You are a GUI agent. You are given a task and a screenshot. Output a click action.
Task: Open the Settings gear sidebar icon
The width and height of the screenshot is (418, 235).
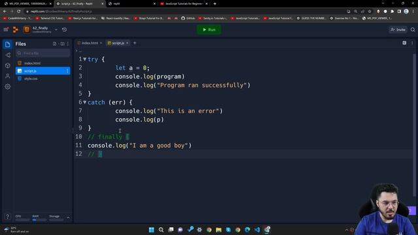(7, 87)
